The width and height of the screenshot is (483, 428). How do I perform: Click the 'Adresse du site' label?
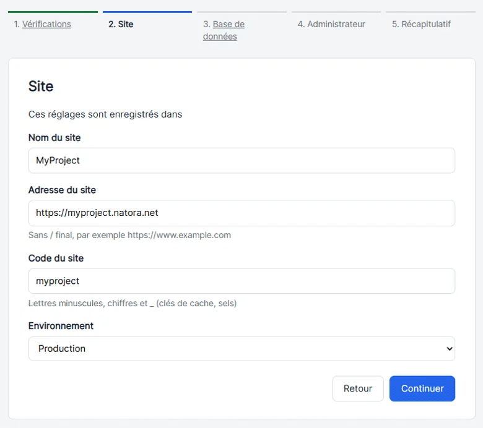click(62, 190)
